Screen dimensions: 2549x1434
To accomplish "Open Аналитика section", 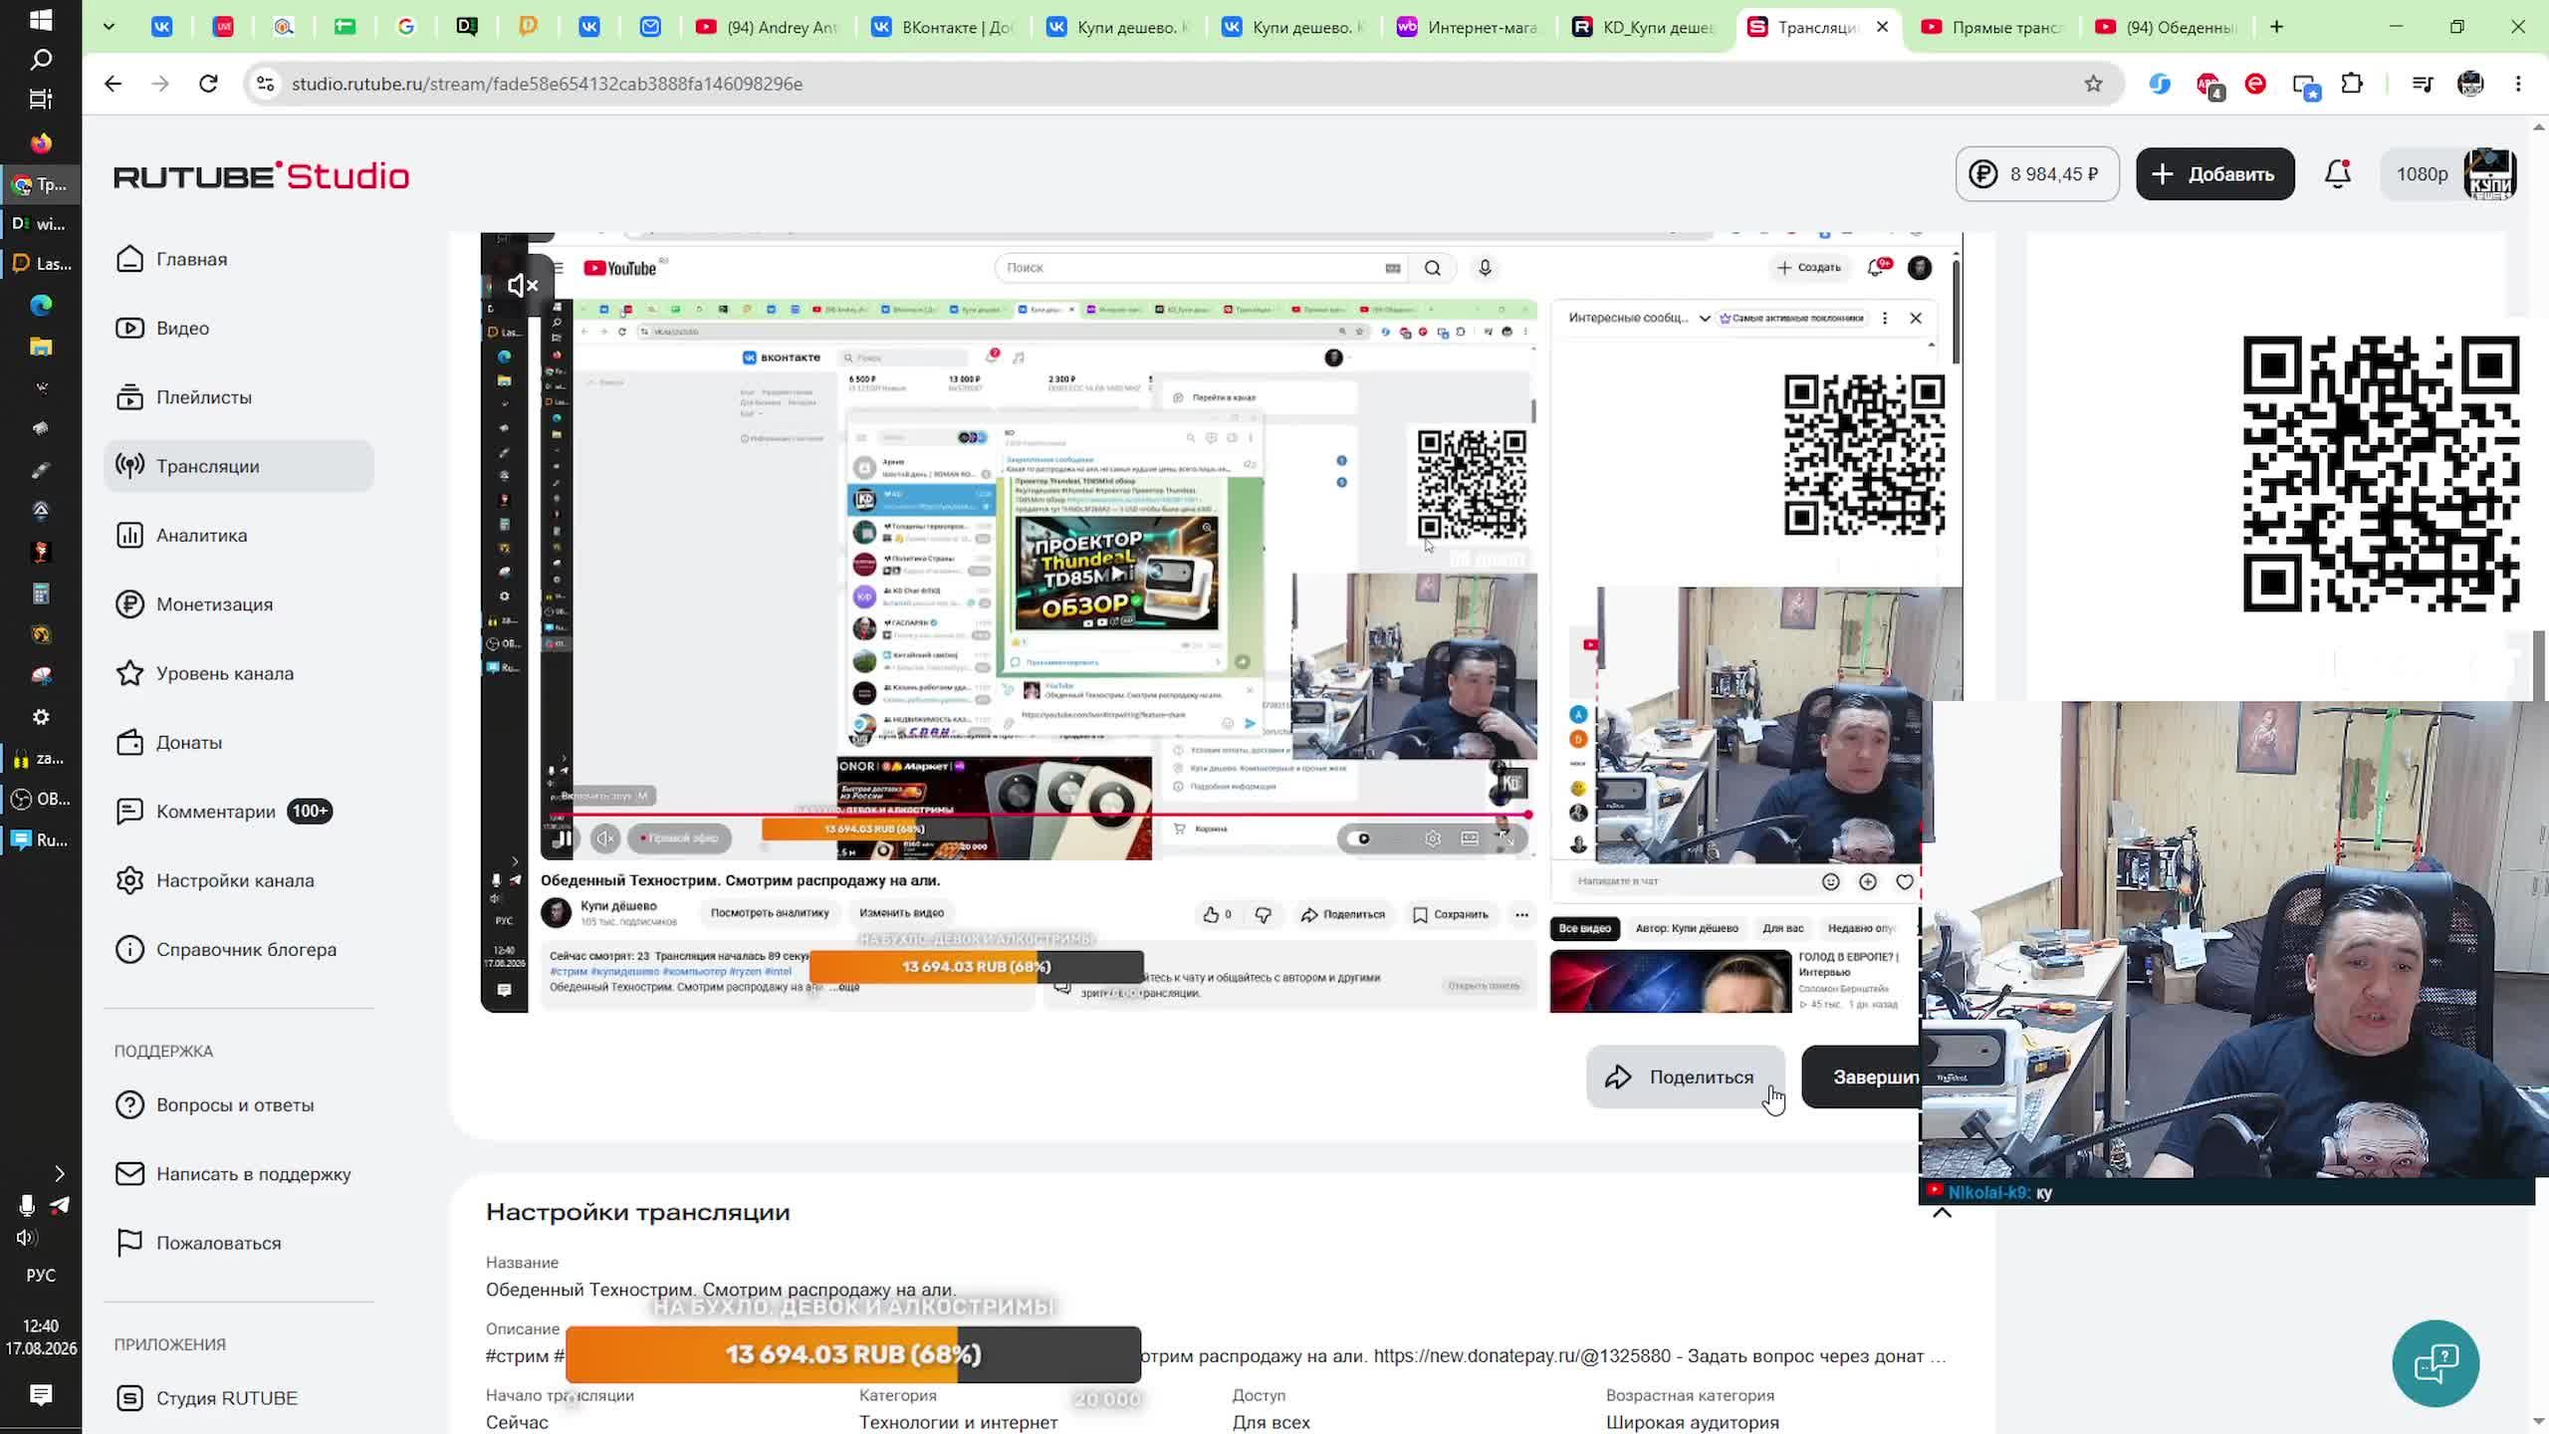I will coord(239,535).
